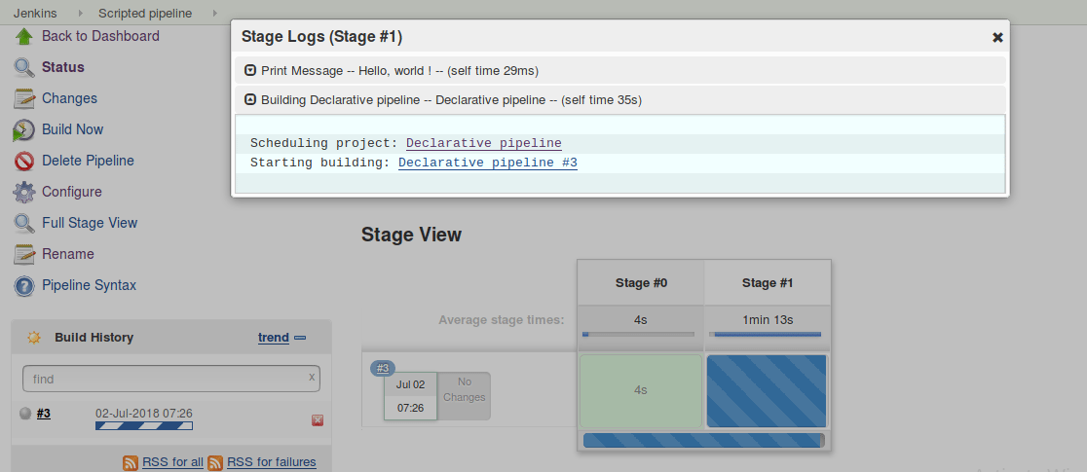Open Configure in the sidebar

pyautogui.click(x=71, y=192)
